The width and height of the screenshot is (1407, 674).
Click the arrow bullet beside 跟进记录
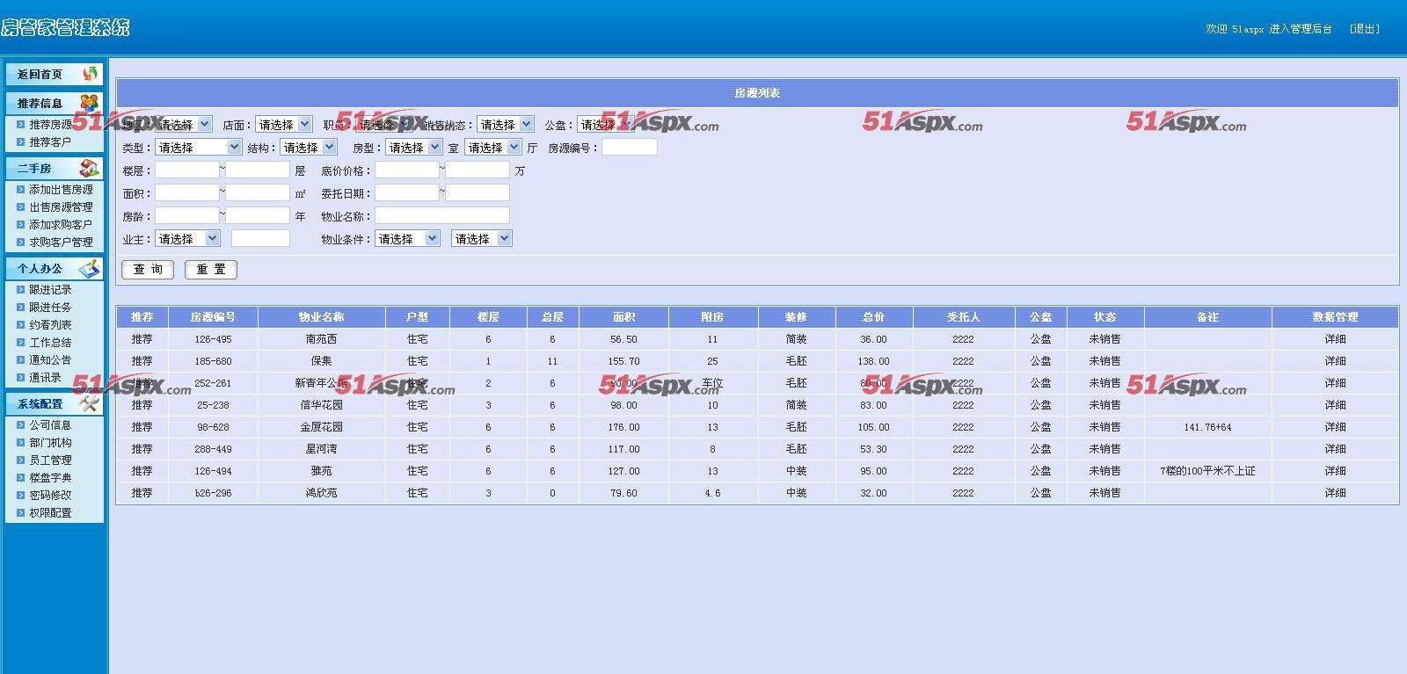tap(21, 289)
